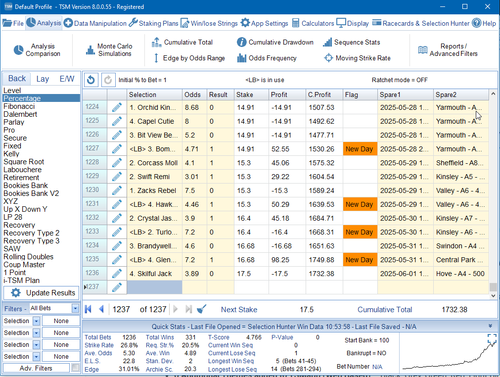Open the second Selection filter dropdown
The width and height of the screenshot is (500, 377).
point(37,332)
